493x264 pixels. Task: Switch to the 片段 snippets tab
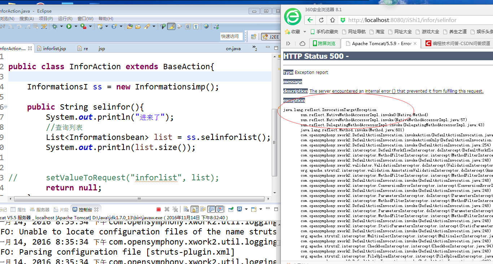[61, 210]
